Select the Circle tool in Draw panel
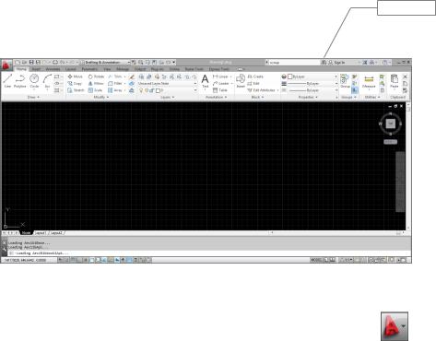Viewport: 436px width, 341px height. (x=34, y=81)
